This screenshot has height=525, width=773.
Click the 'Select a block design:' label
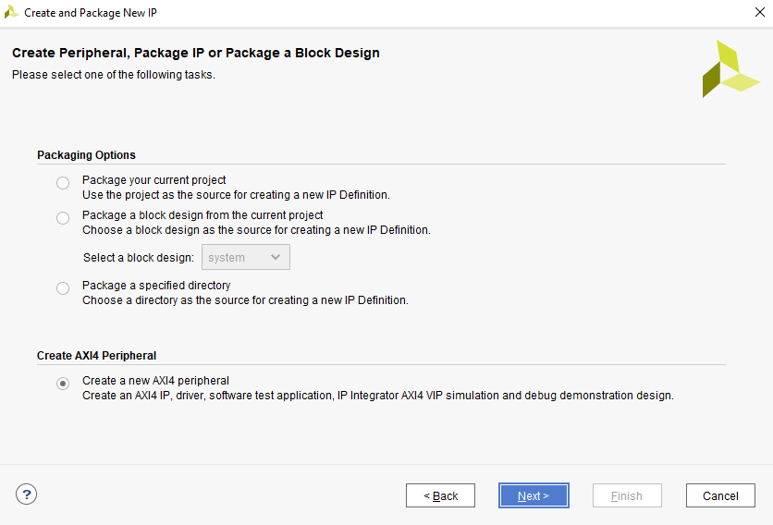[139, 257]
